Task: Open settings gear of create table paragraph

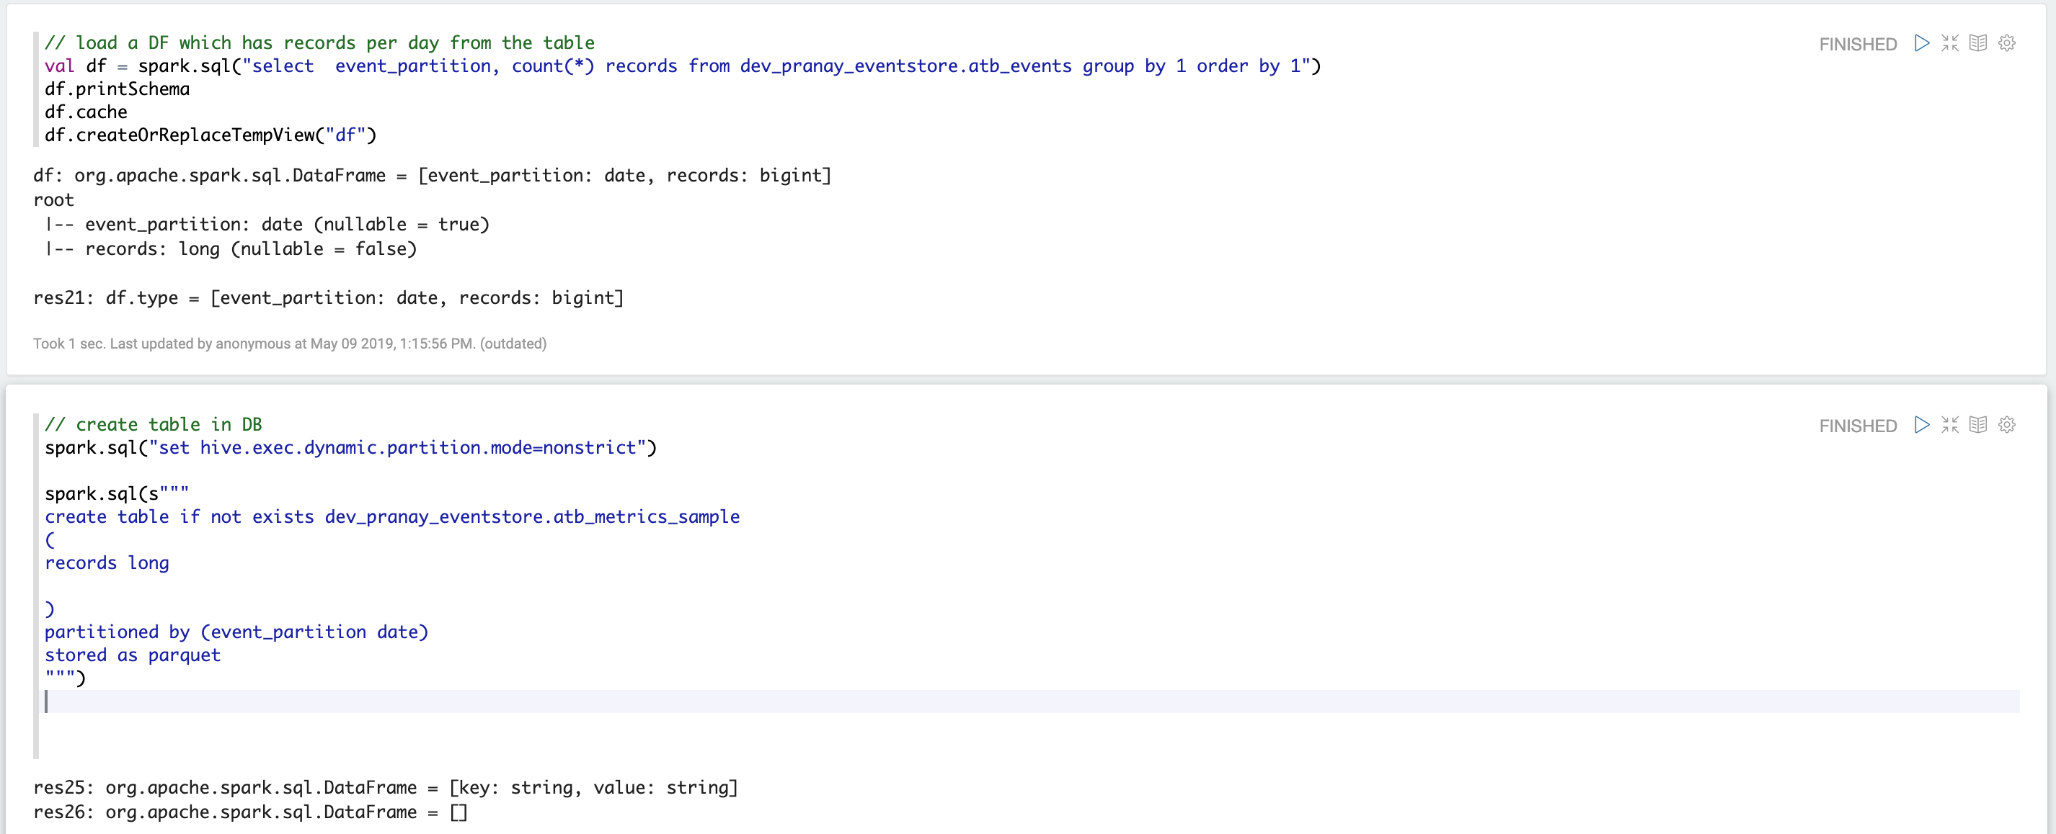Action: (x=2006, y=425)
